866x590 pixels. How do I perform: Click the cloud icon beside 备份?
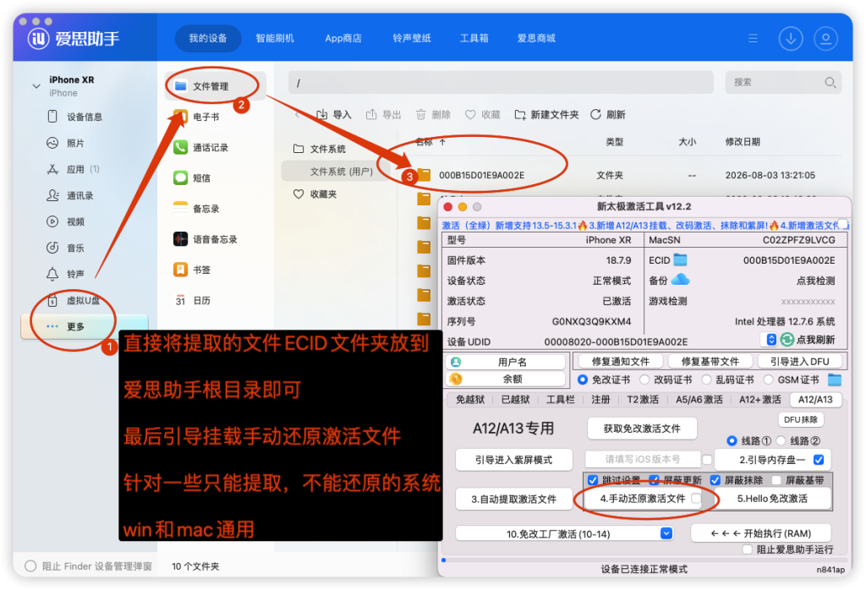(x=681, y=280)
